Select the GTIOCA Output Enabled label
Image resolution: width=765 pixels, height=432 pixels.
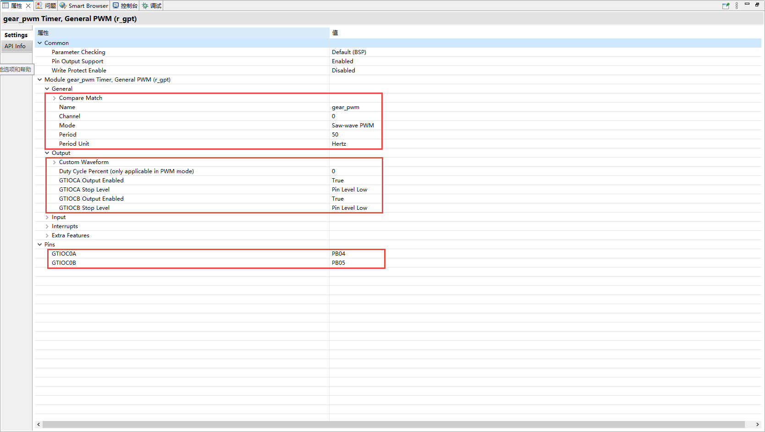click(x=91, y=180)
